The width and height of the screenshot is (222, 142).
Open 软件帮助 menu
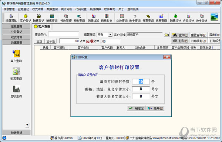[x=110, y=9]
